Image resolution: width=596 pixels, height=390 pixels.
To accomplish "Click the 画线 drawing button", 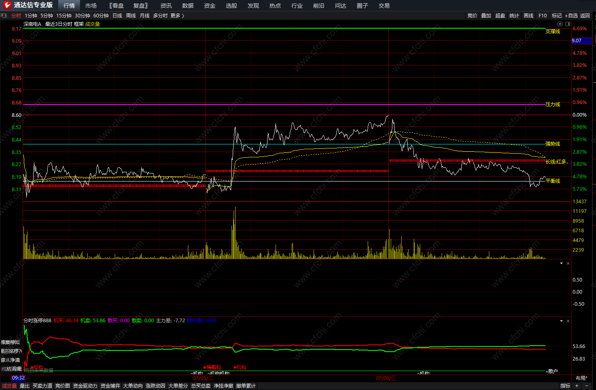I will (x=529, y=16).
